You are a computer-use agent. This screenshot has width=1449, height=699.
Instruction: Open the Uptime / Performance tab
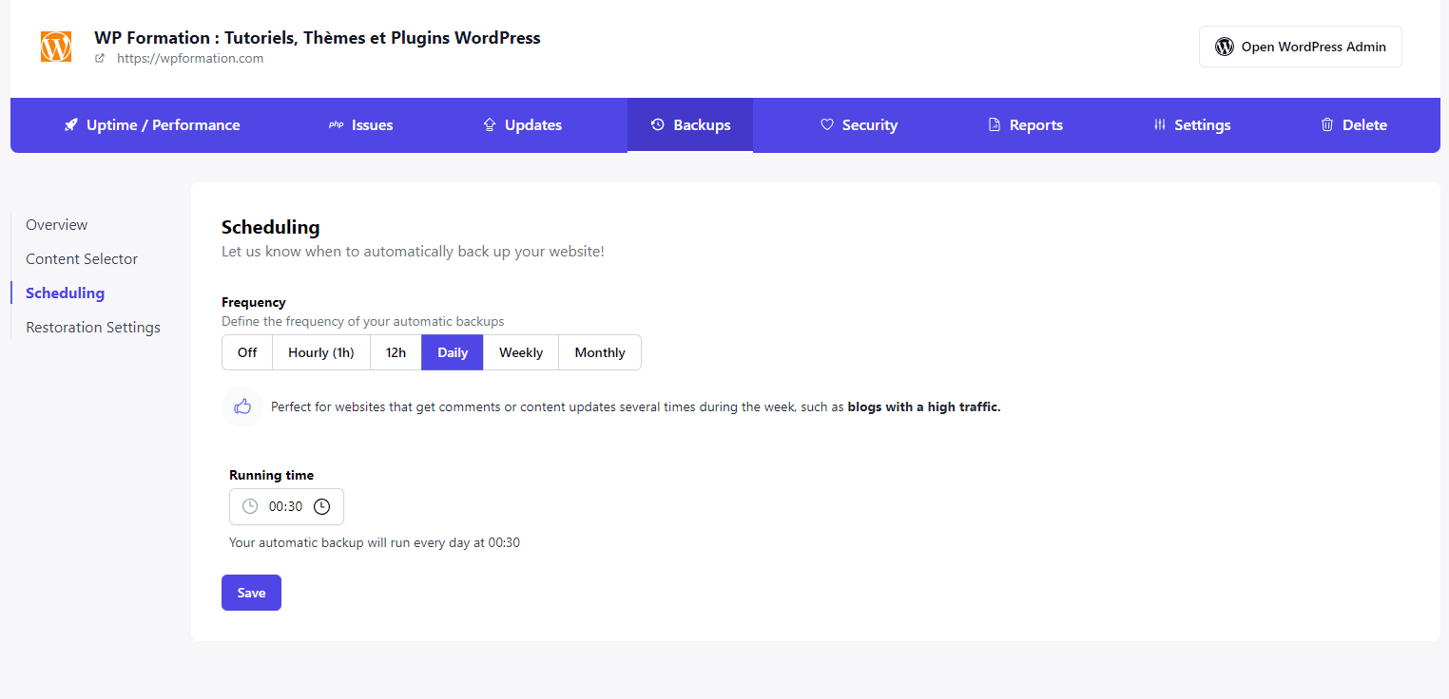coord(152,125)
